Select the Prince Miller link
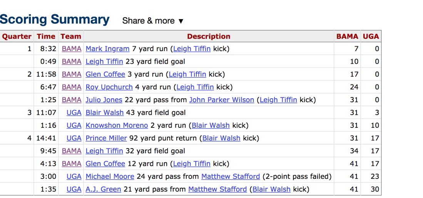Viewport: 423px width, 198px height. [106, 138]
